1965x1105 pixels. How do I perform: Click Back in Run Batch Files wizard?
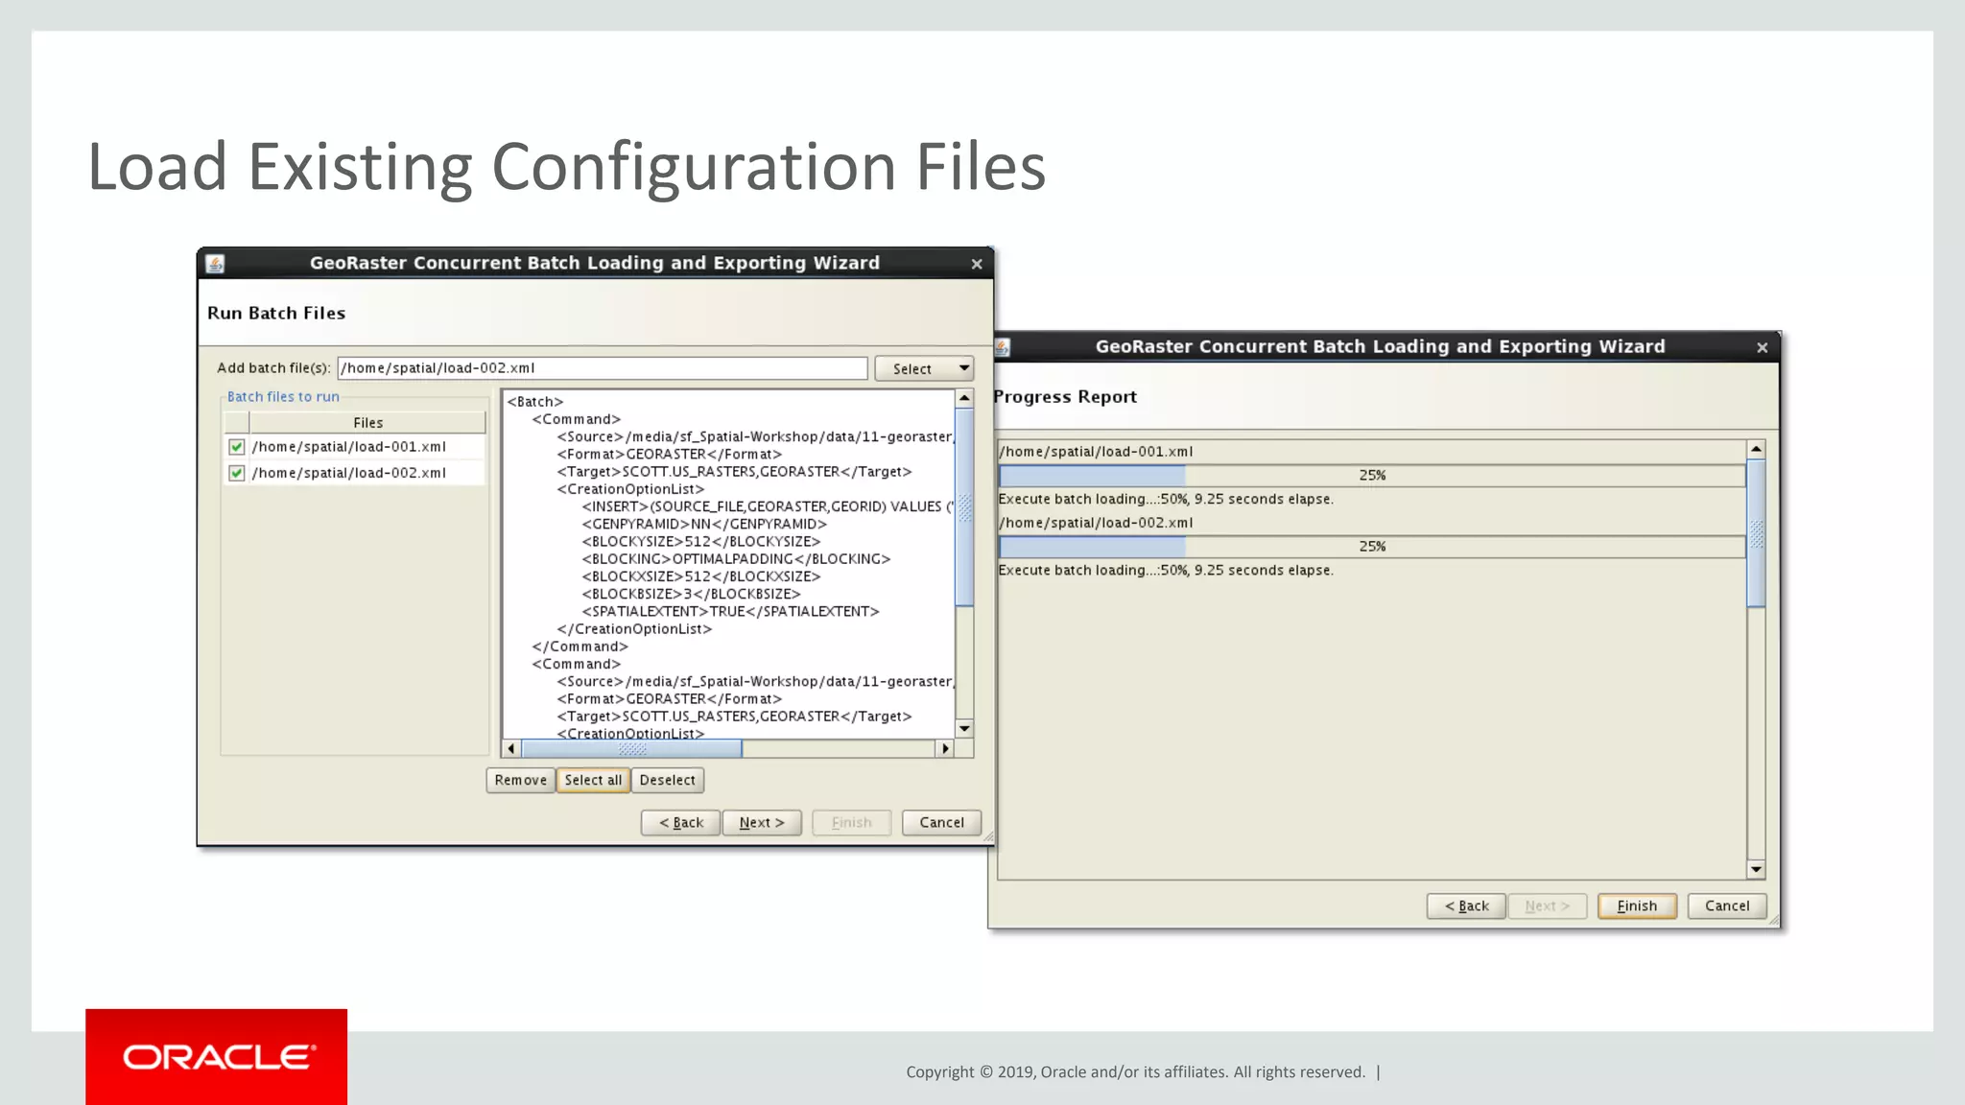click(x=681, y=822)
